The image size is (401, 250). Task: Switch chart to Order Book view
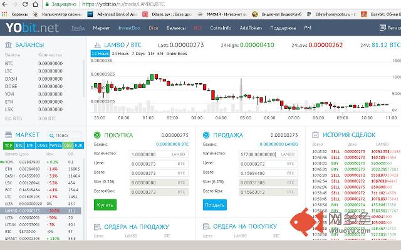pyautogui.click(x=177, y=54)
